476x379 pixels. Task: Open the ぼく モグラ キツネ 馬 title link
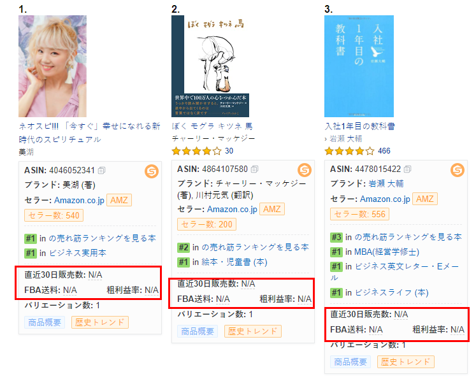click(x=212, y=126)
